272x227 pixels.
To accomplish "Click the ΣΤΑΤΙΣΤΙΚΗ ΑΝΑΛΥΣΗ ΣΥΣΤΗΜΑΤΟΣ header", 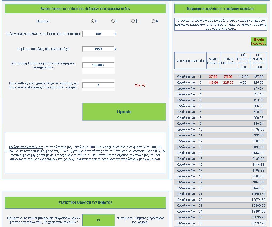I will (x=85, y=202).
